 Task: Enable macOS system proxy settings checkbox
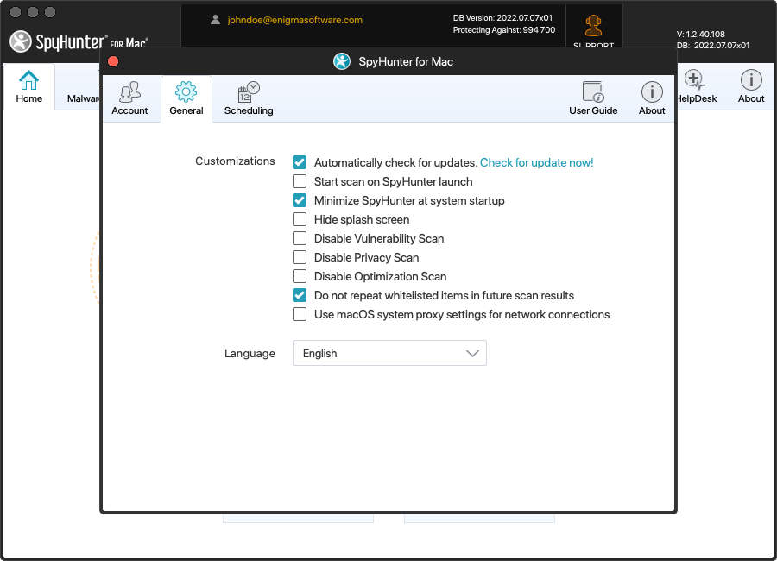tap(300, 314)
